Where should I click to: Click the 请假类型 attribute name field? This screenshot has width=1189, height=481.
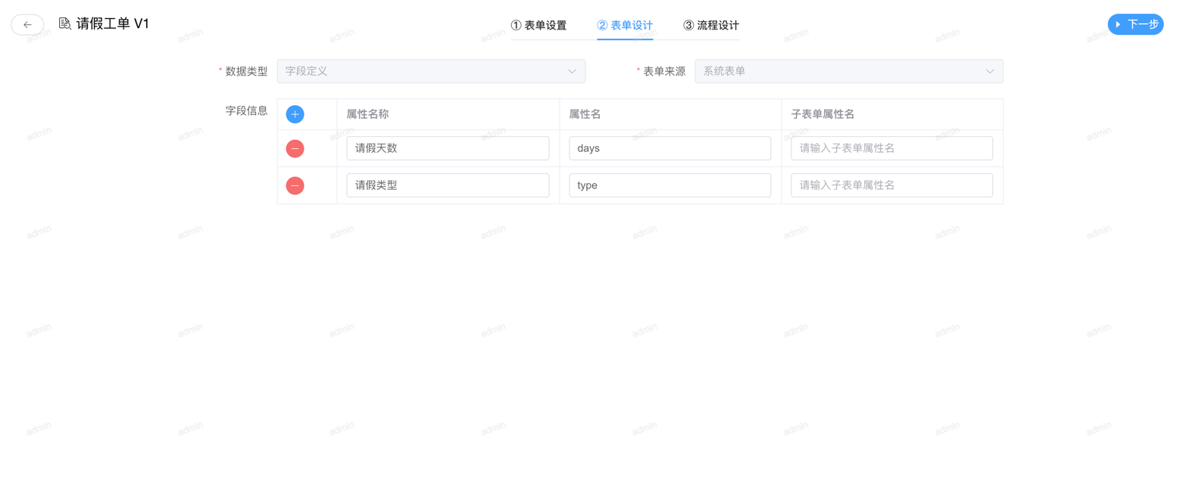[448, 185]
